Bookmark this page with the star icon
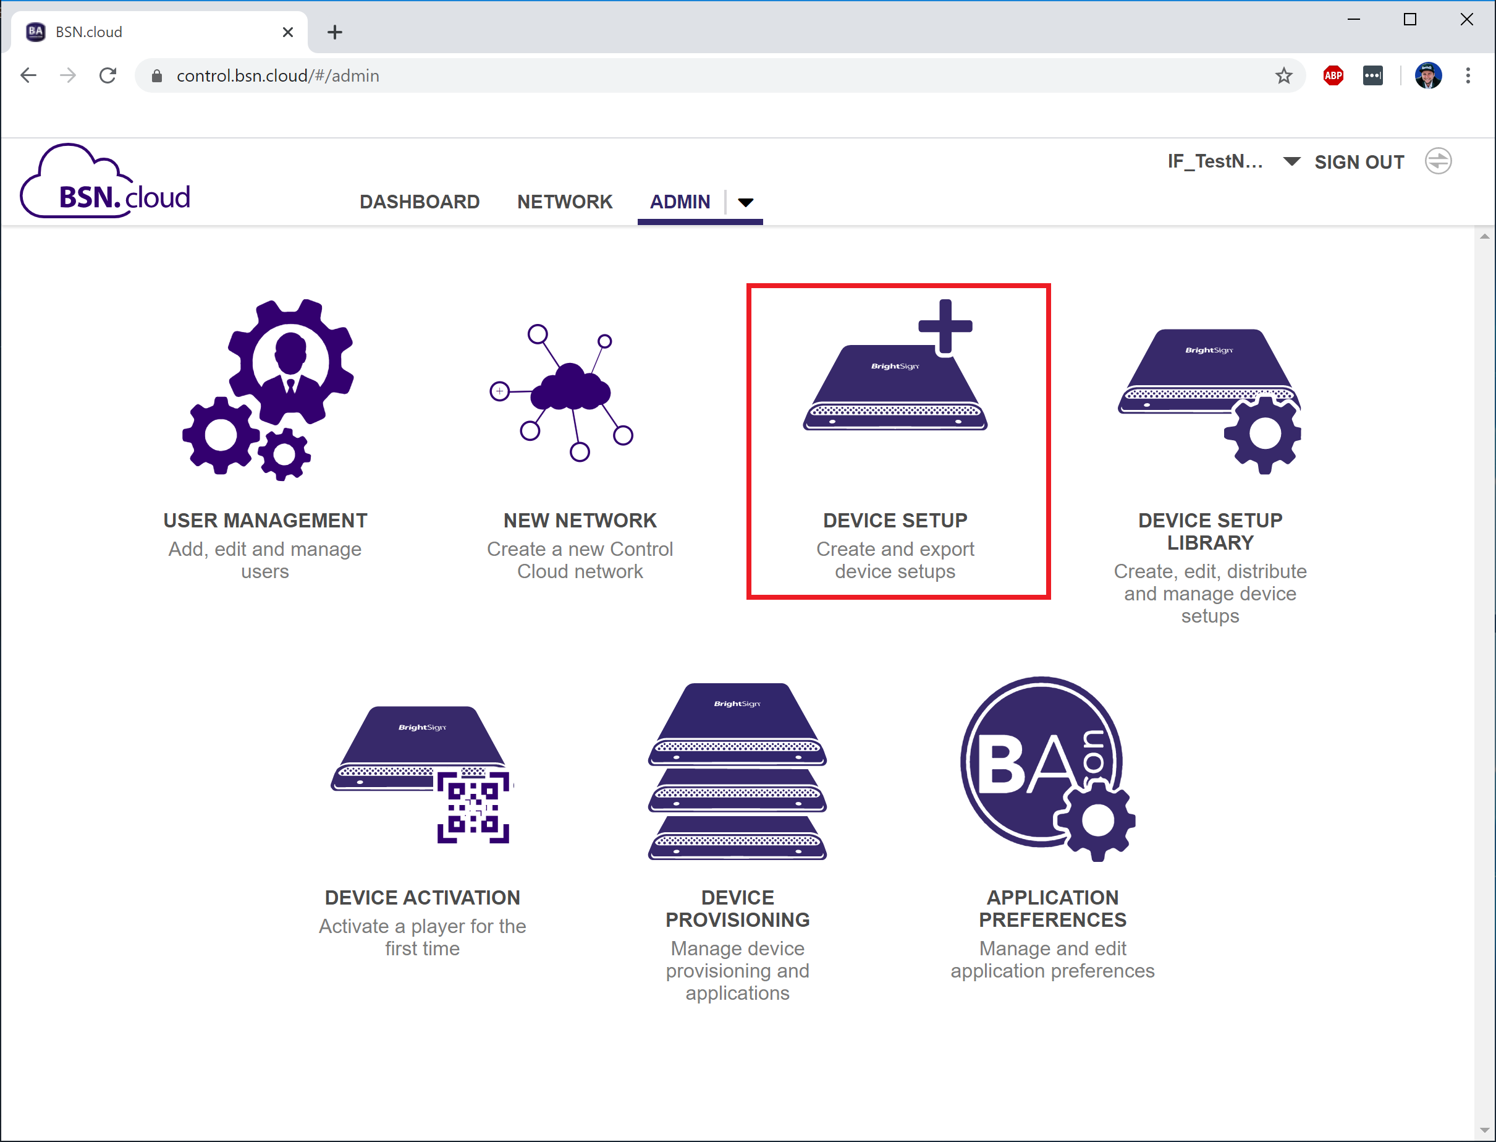This screenshot has width=1496, height=1142. 1283,75
